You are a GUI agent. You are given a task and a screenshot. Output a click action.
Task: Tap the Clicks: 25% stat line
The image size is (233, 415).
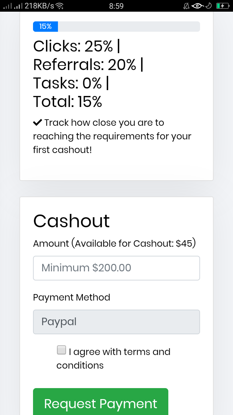(77, 46)
